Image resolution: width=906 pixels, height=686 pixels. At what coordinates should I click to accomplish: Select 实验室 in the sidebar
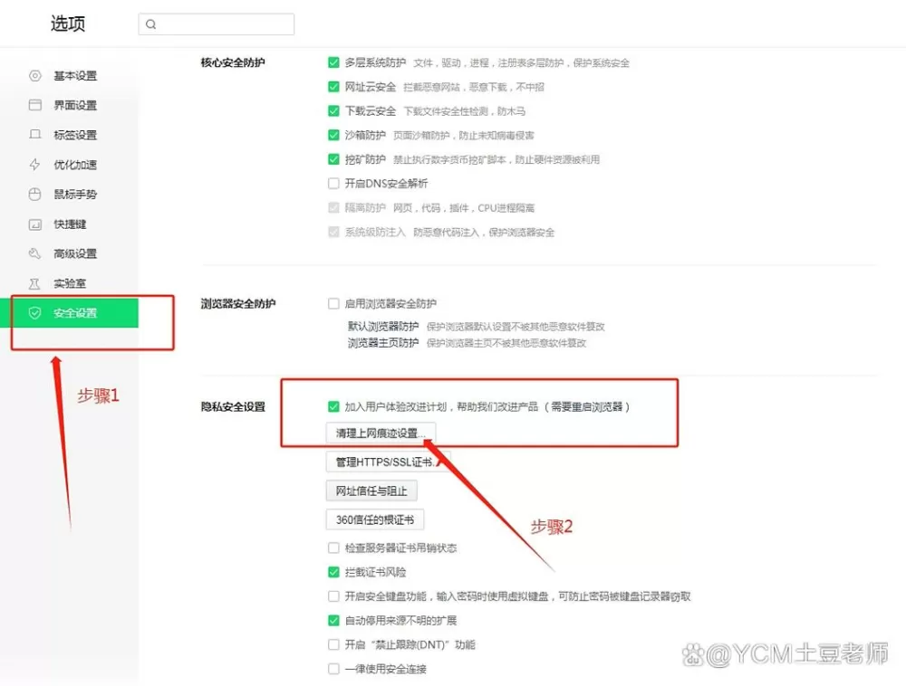[x=70, y=283]
